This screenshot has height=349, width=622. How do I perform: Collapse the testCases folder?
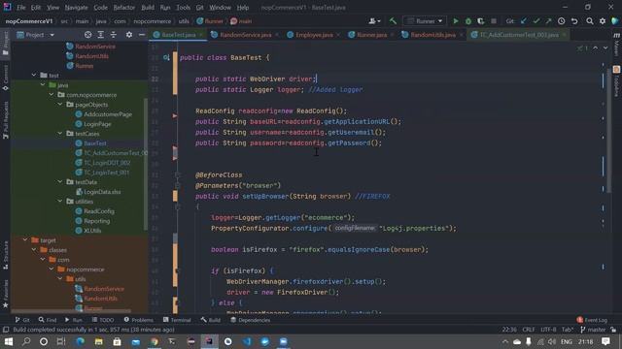tap(60, 134)
